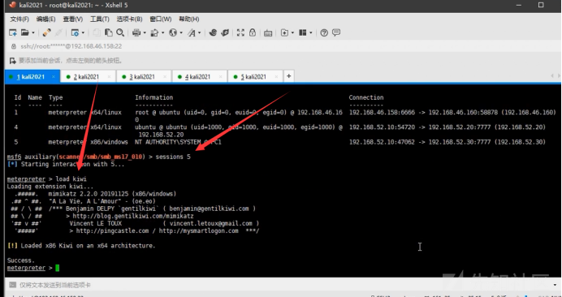
Task: Click the font settings icon
Action: tap(192, 33)
